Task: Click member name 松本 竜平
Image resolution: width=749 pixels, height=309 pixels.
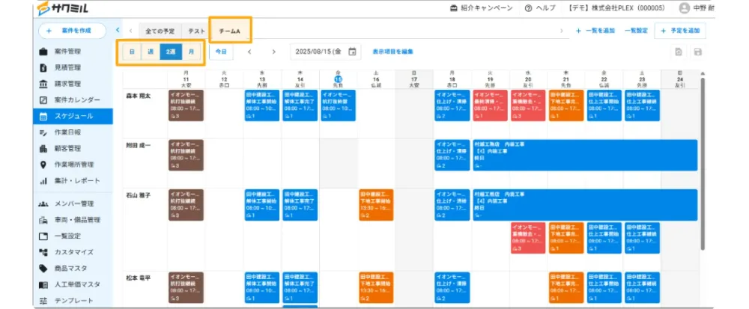Action: click(x=138, y=278)
